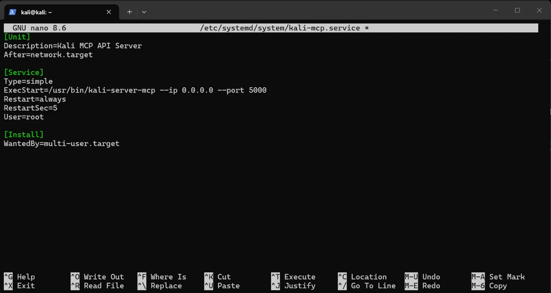Select Write Out to save kali-mcp.service
Screen dimensions: 551x293
pyautogui.click(x=103, y=276)
